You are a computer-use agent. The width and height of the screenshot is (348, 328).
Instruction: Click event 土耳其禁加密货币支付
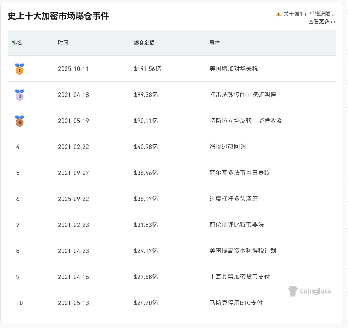pyautogui.click(x=240, y=277)
